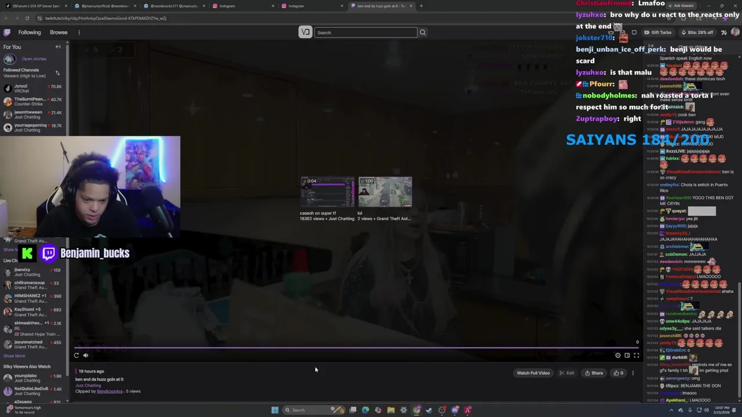
Task: Open jayunmatched channel in sidebar
Action: click(33, 345)
